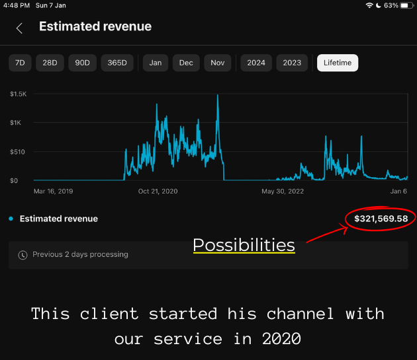Switch to the 90D range
417x360 pixels.
pyautogui.click(x=82, y=63)
